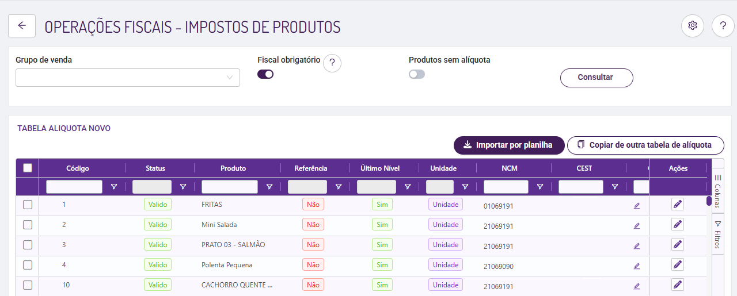This screenshot has height=296, width=737.
Task: Sort by the Código column header
Action: coord(78,168)
